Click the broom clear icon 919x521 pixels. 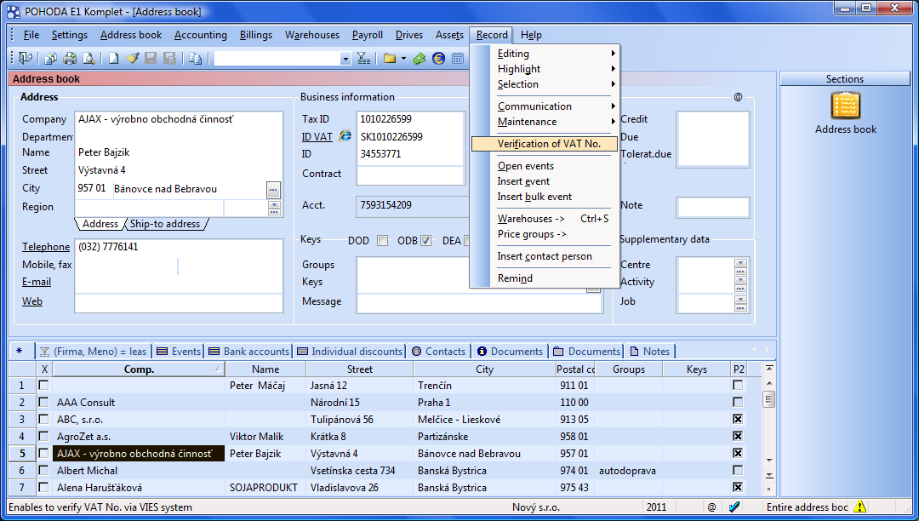point(133,58)
